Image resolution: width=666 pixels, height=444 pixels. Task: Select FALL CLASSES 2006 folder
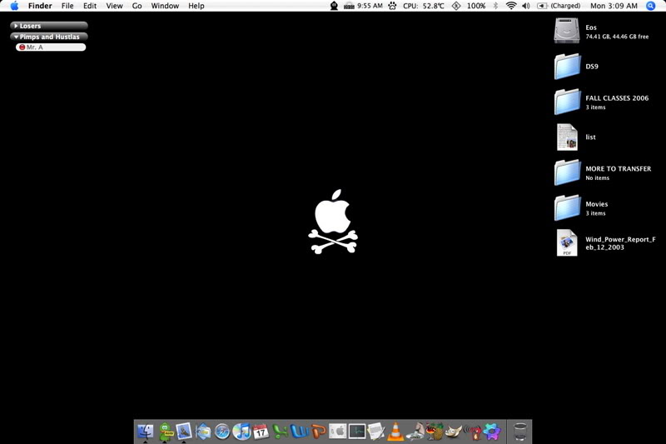[567, 102]
